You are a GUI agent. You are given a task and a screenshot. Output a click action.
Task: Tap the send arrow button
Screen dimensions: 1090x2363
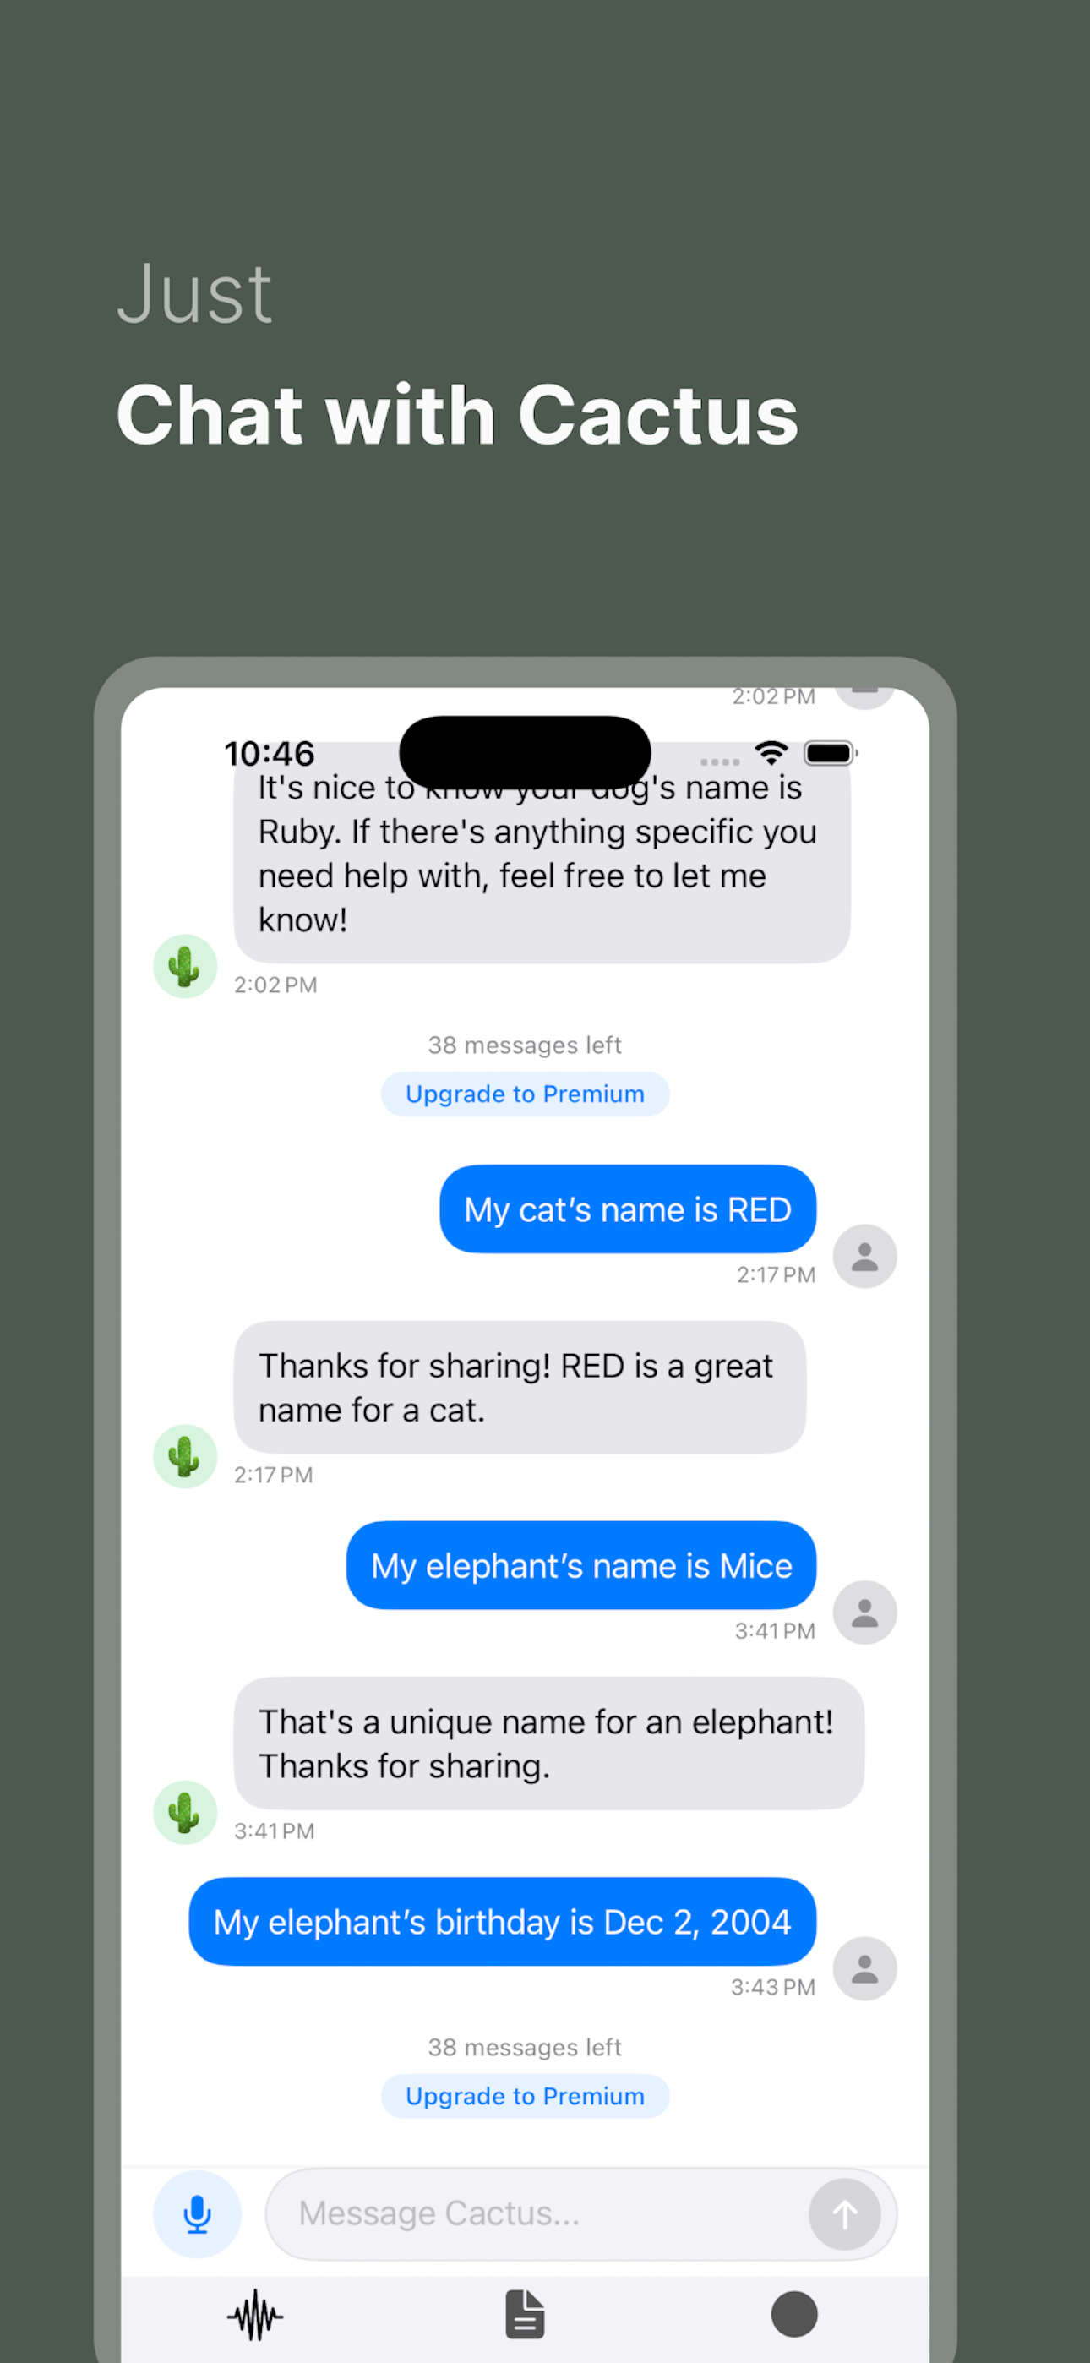844,2213
